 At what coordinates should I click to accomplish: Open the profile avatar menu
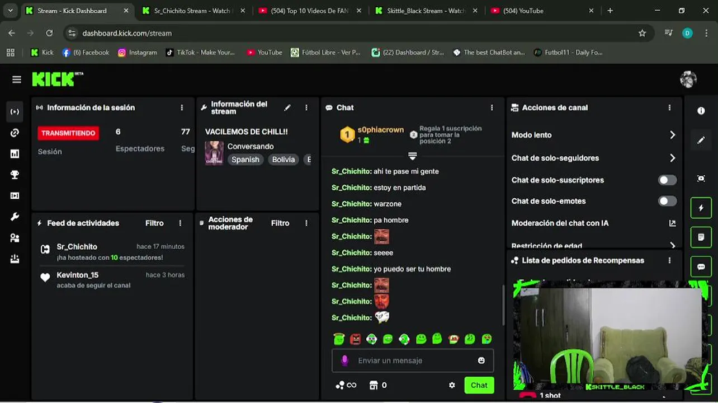[x=688, y=79]
